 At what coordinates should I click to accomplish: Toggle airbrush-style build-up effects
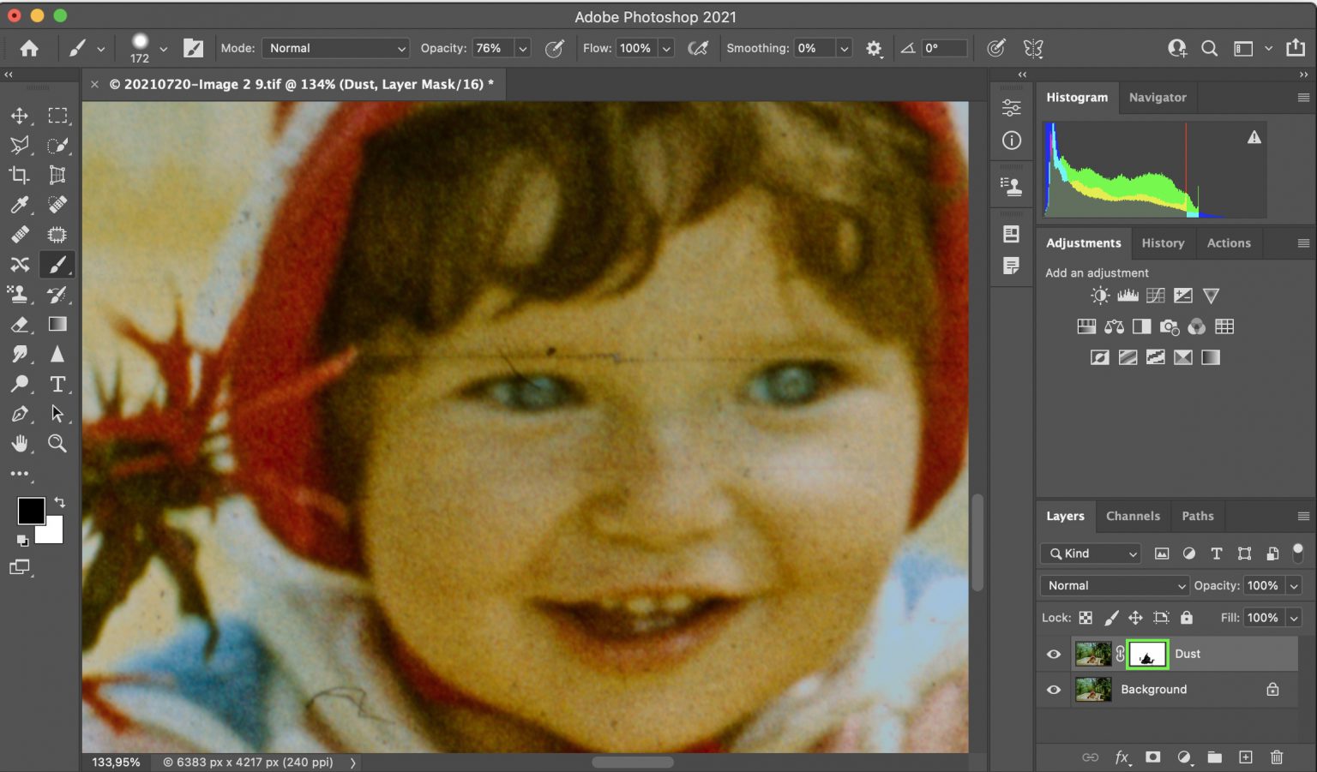(x=699, y=49)
